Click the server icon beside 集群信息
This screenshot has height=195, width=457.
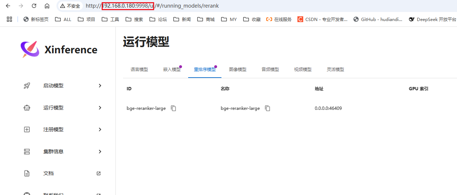pos(27,152)
